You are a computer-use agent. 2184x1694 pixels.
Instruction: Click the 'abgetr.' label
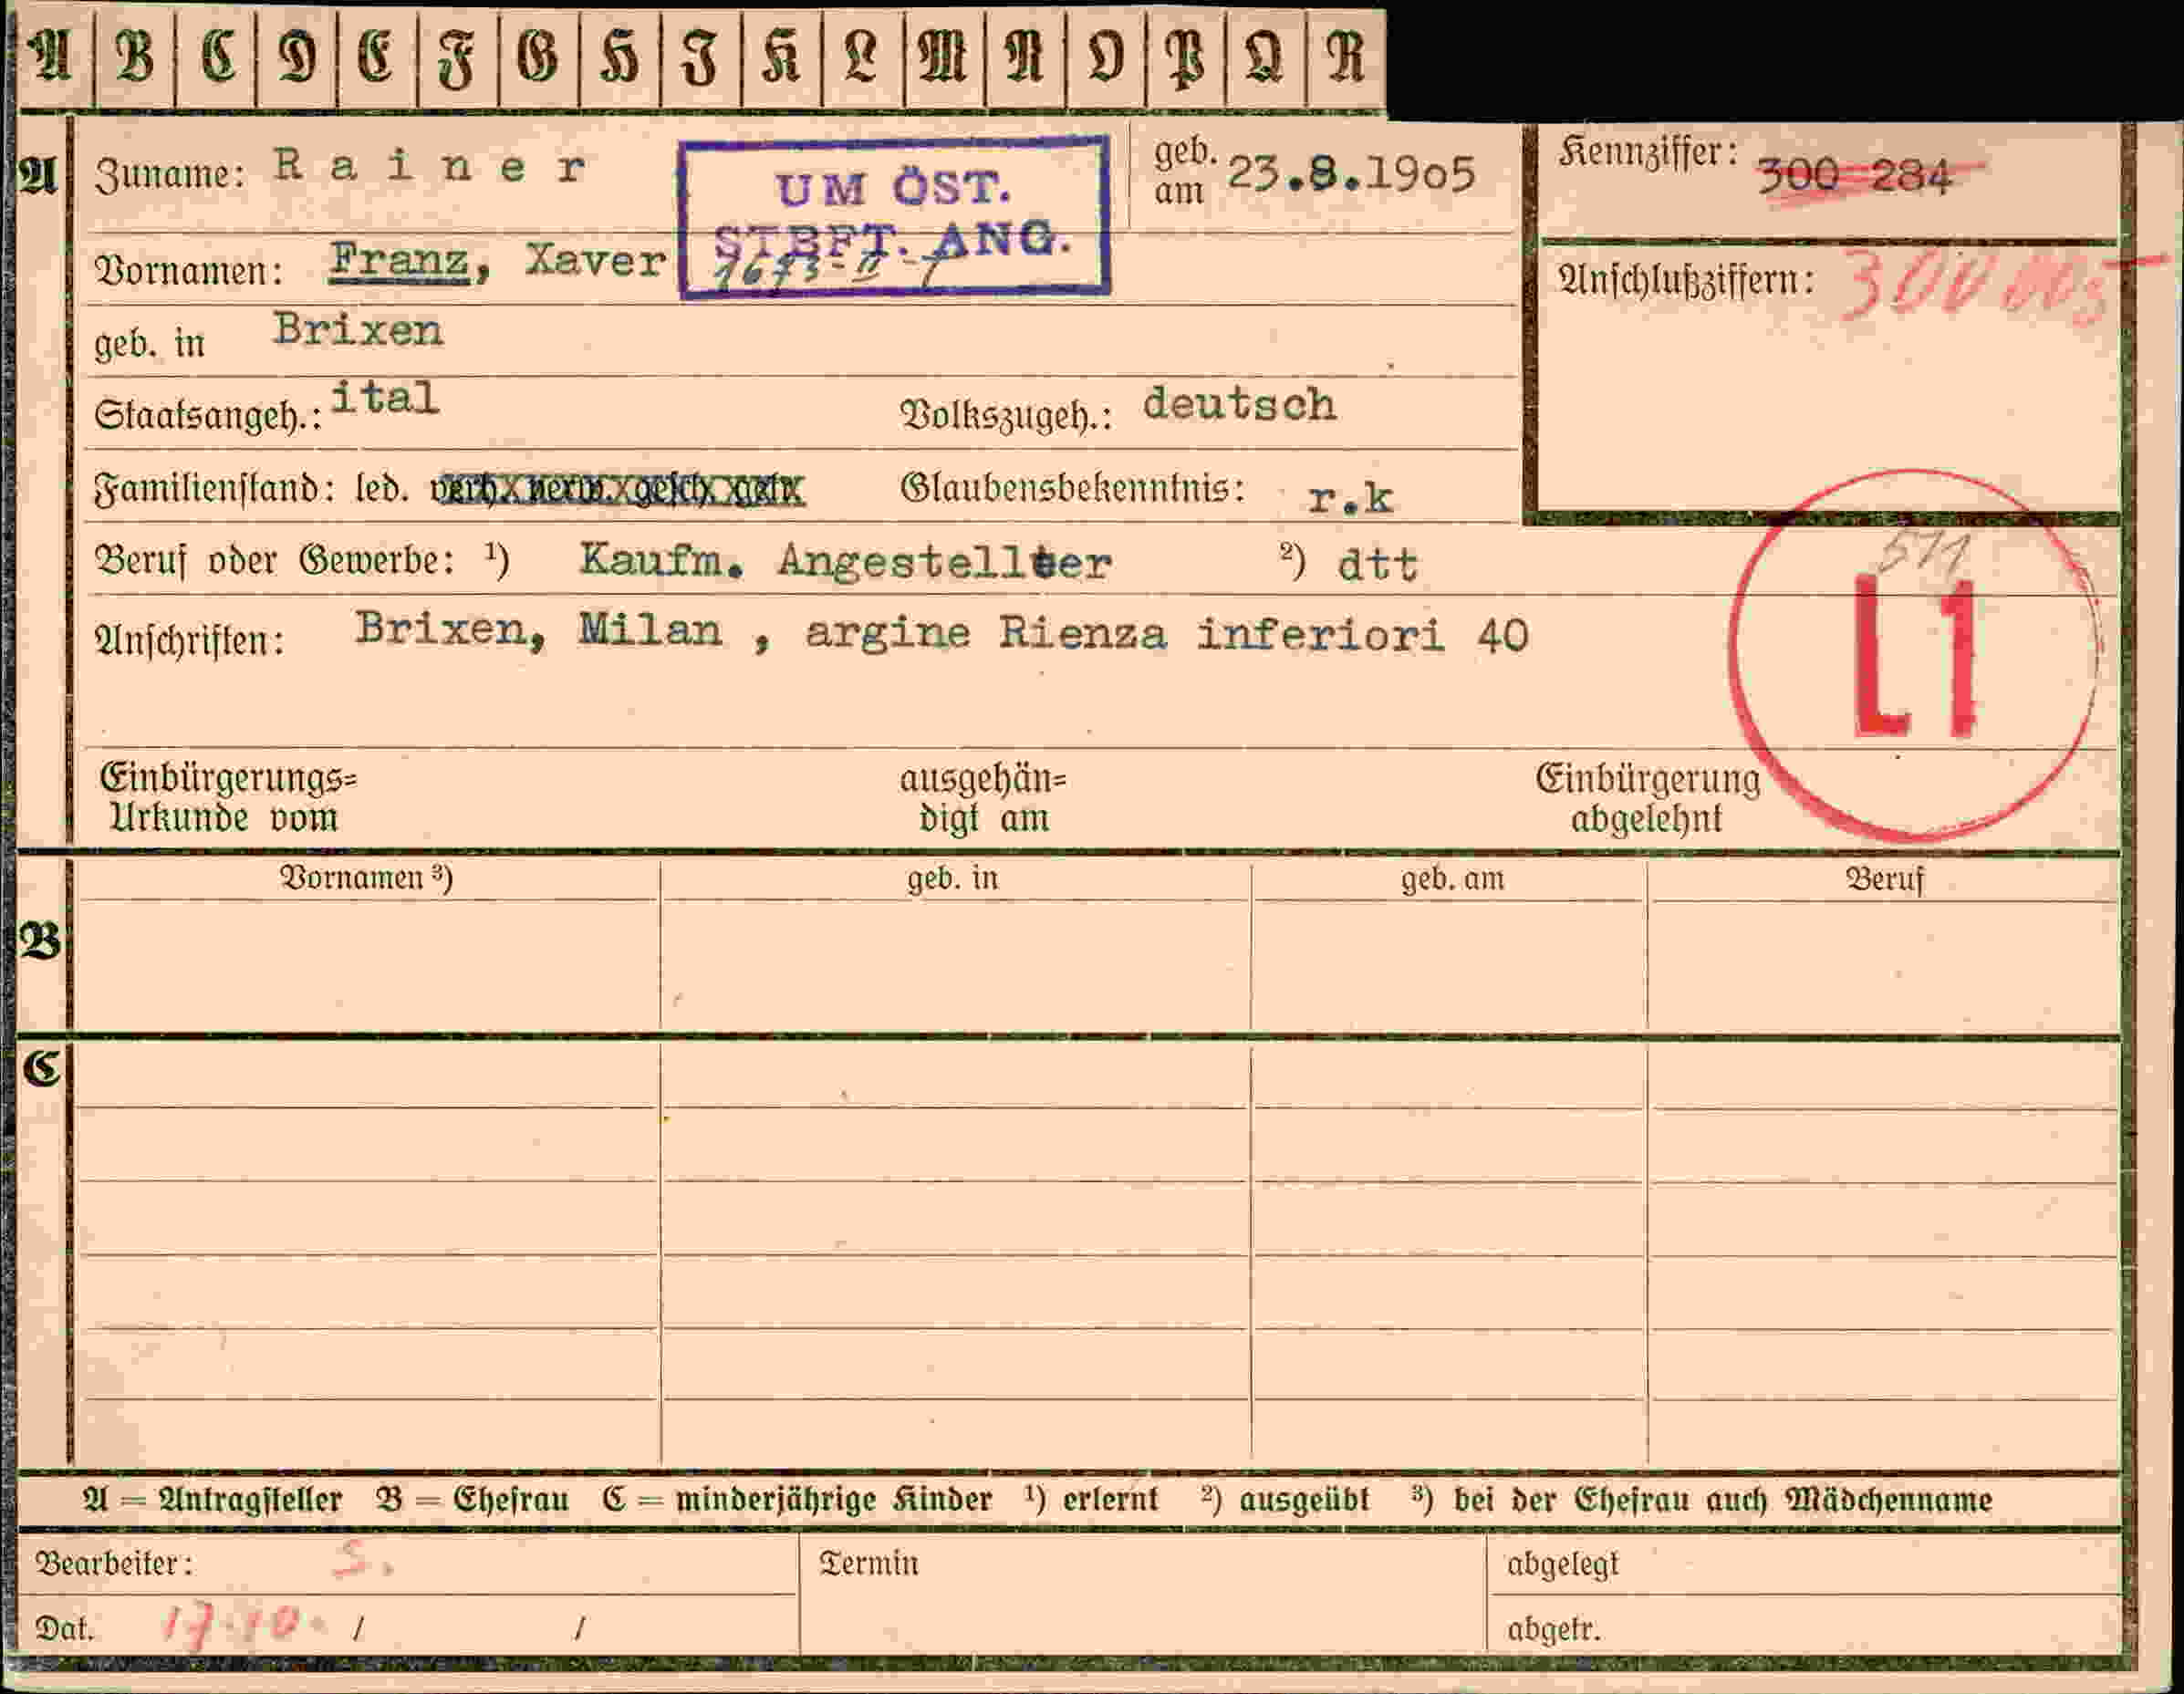tap(1554, 1630)
